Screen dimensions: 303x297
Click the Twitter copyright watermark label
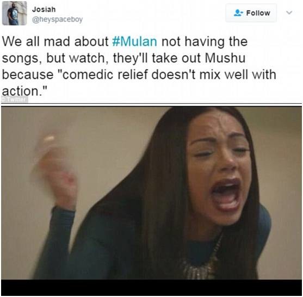coord(15,100)
